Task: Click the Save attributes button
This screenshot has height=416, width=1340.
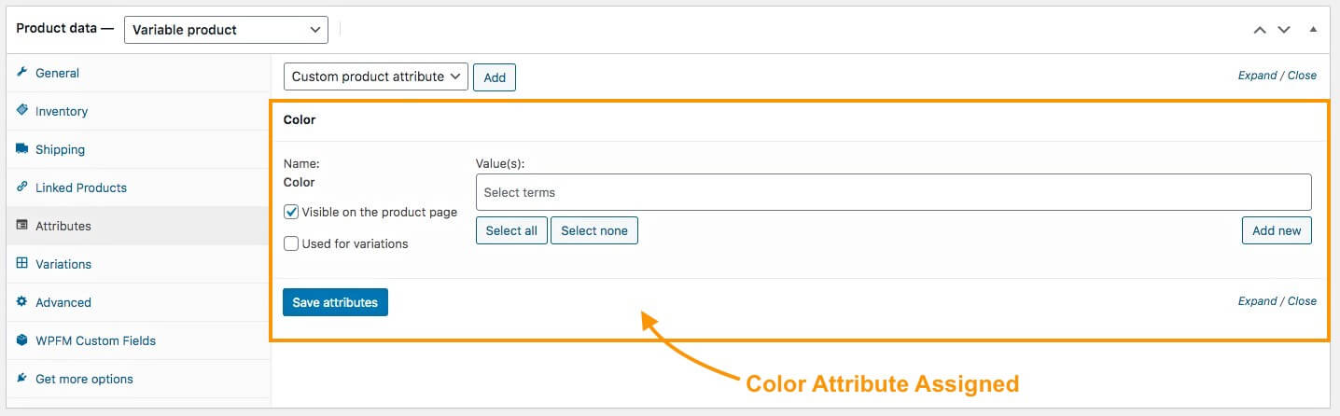Action: click(x=335, y=302)
